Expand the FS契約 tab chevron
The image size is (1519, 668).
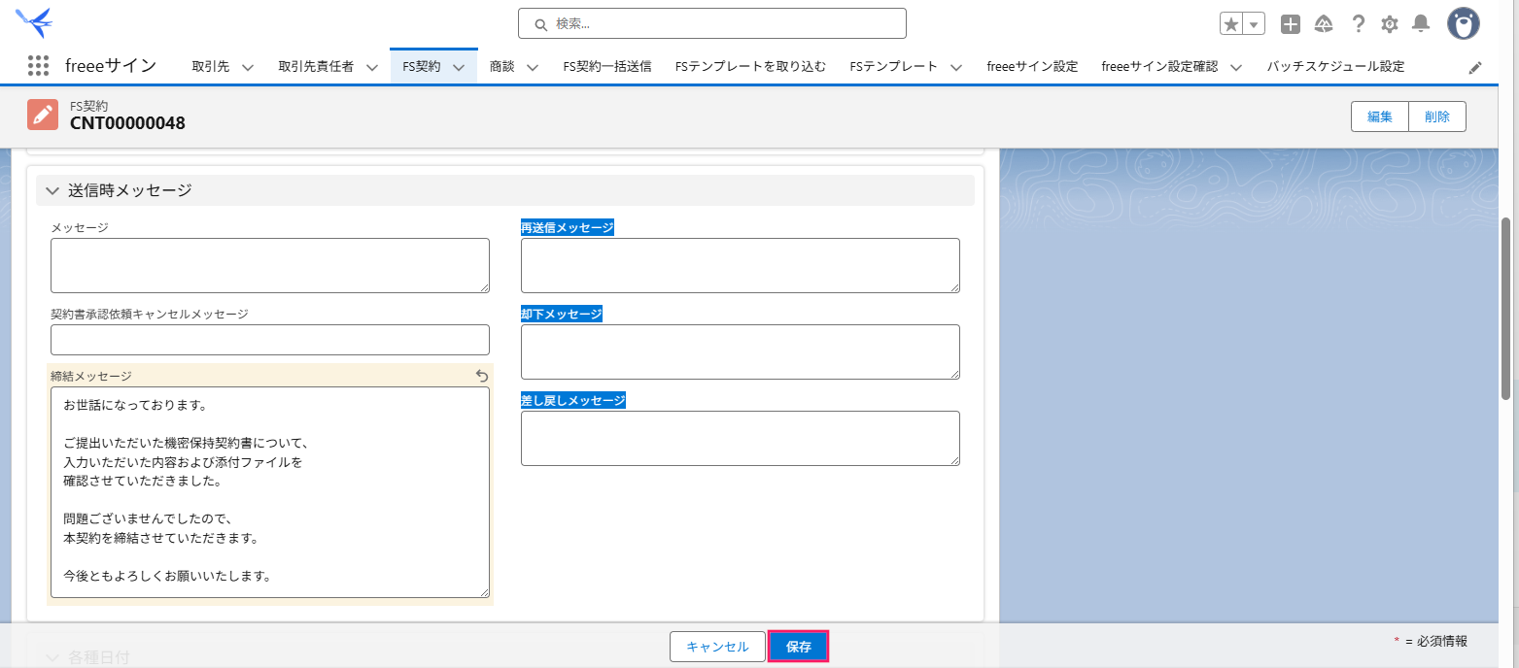click(459, 67)
